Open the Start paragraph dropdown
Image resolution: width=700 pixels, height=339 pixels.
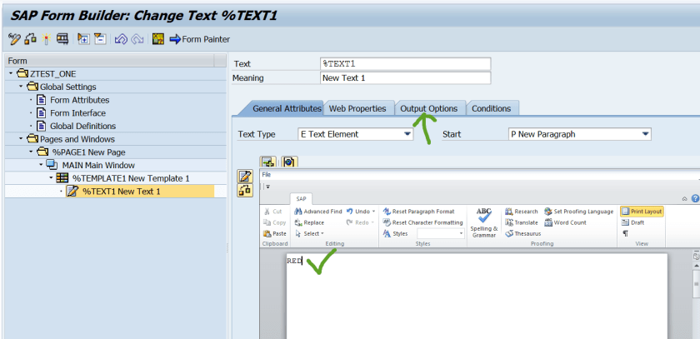tap(645, 134)
